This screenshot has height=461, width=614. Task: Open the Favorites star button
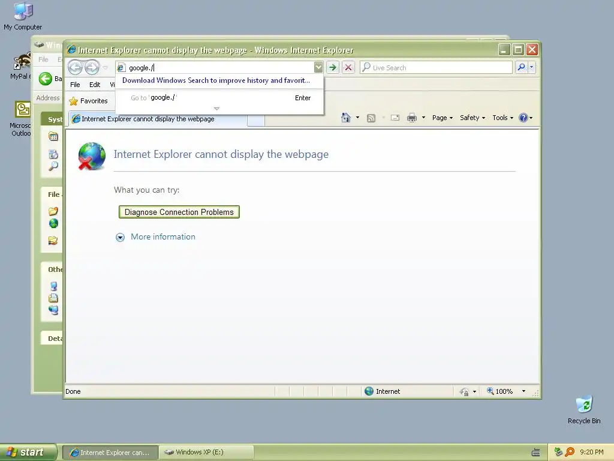(x=89, y=101)
